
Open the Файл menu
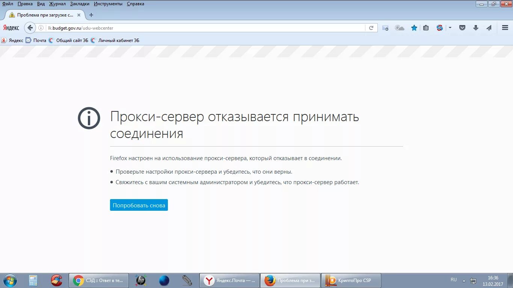point(8,4)
